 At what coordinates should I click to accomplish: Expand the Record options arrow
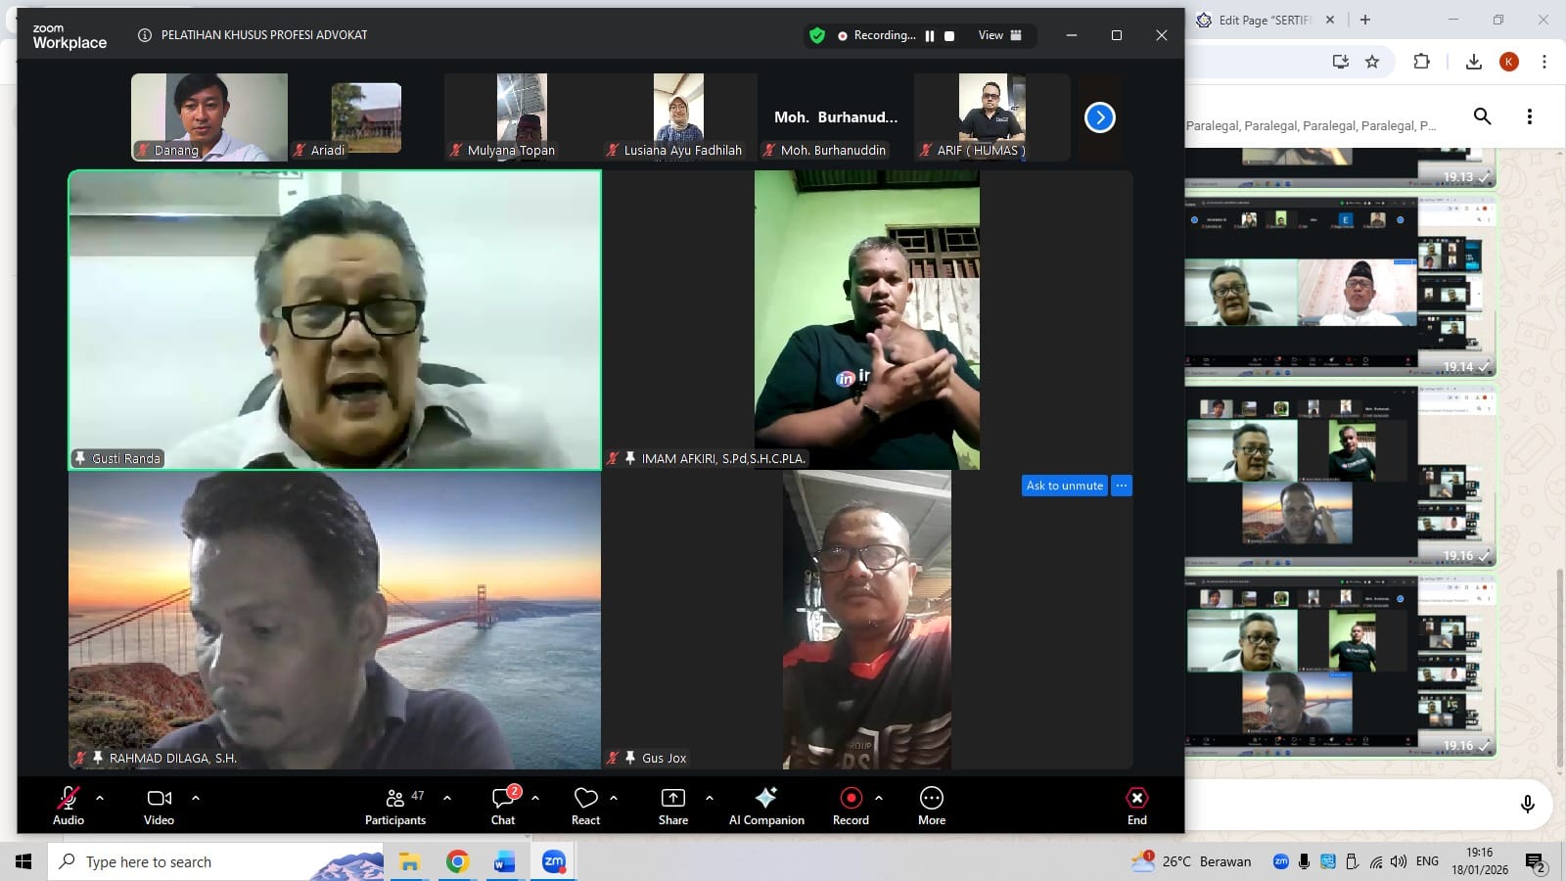pos(879,798)
